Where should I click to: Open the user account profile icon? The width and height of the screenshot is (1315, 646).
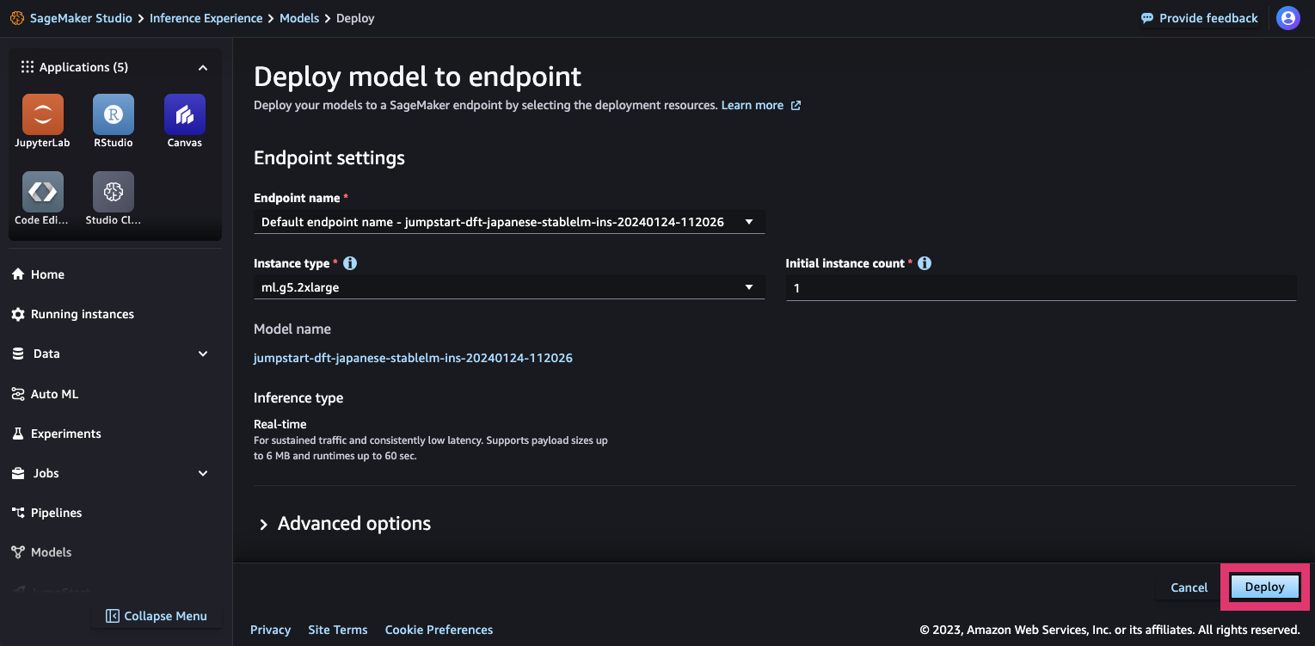click(x=1287, y=17)
